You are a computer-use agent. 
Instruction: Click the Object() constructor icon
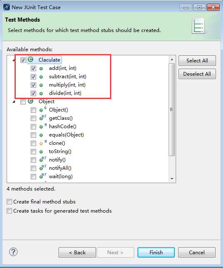pos(43,109)
